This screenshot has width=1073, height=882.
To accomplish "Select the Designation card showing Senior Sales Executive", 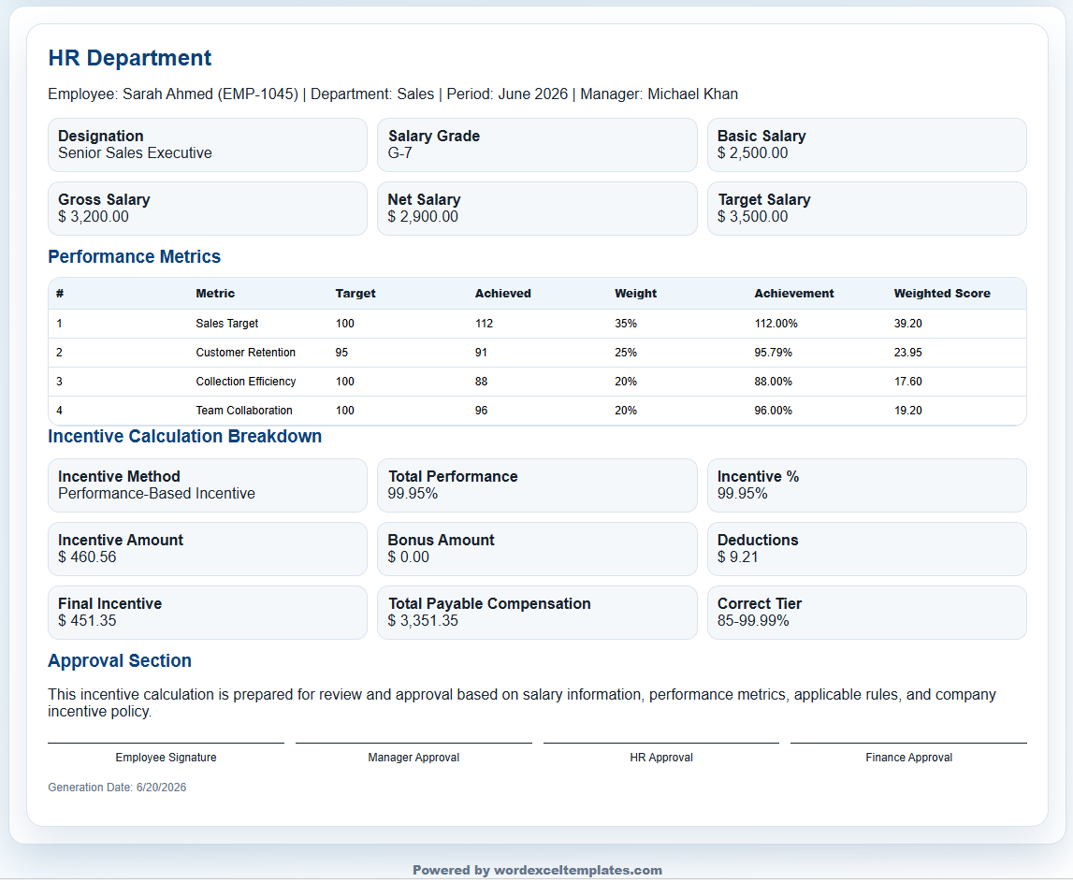I will (208, 144).
